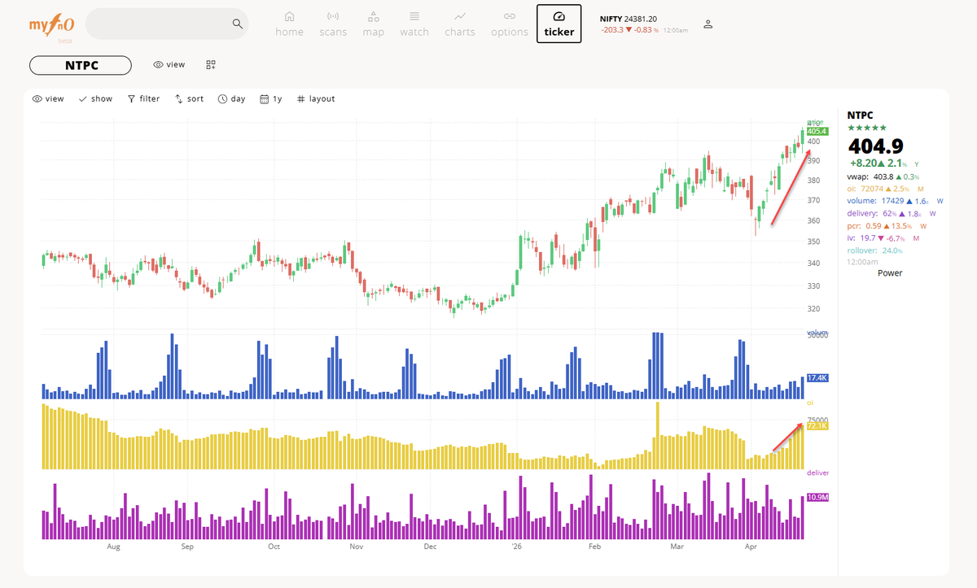Click the five-star rating under NTPC
977x588 pixels.
(x=867, y=128)
